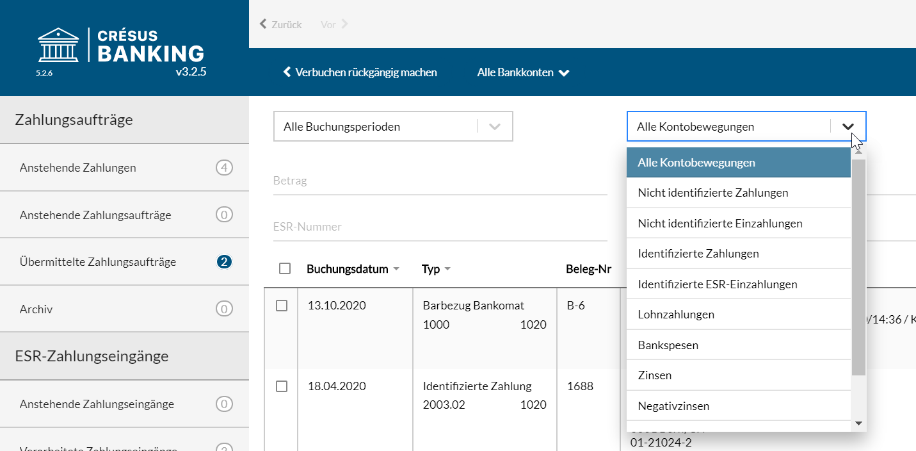Image resolution: width=916 pixels, height=451 pixels.
Task: Open the Alle Bankkonten dropdown
Action: (523, 72)
